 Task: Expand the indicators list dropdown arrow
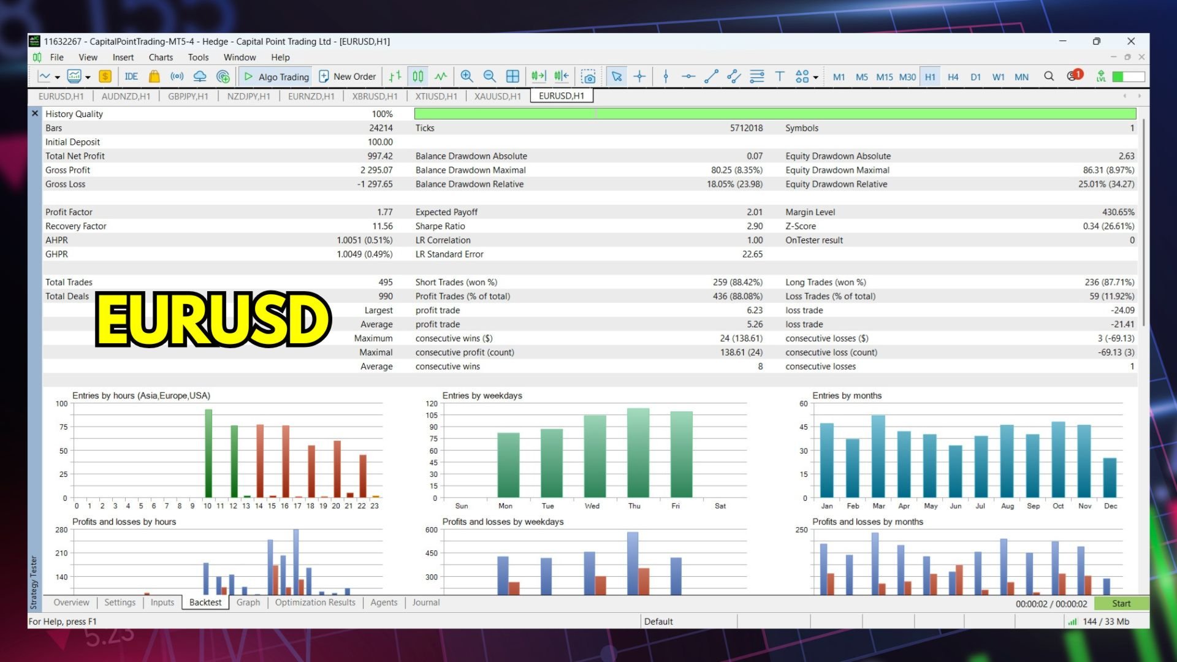point(88,77)
